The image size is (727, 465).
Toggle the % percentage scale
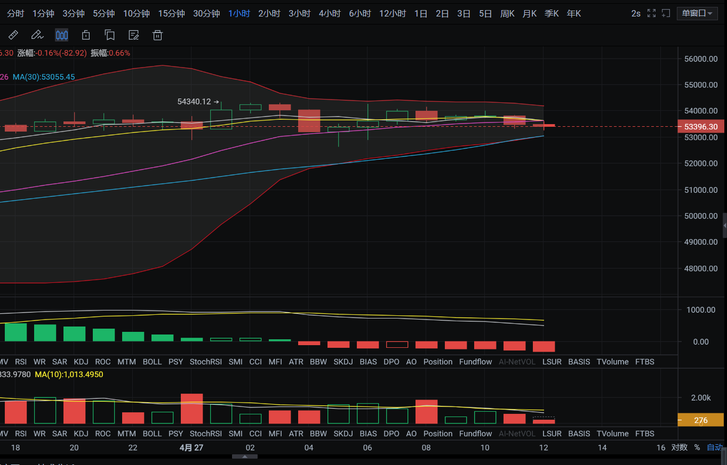click(697, 447)
